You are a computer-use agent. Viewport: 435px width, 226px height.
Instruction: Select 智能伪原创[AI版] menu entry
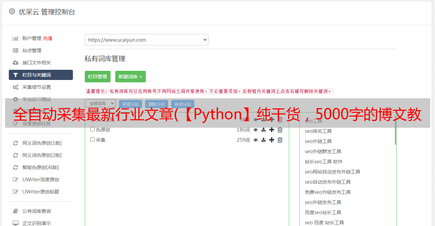pos(40,167)
